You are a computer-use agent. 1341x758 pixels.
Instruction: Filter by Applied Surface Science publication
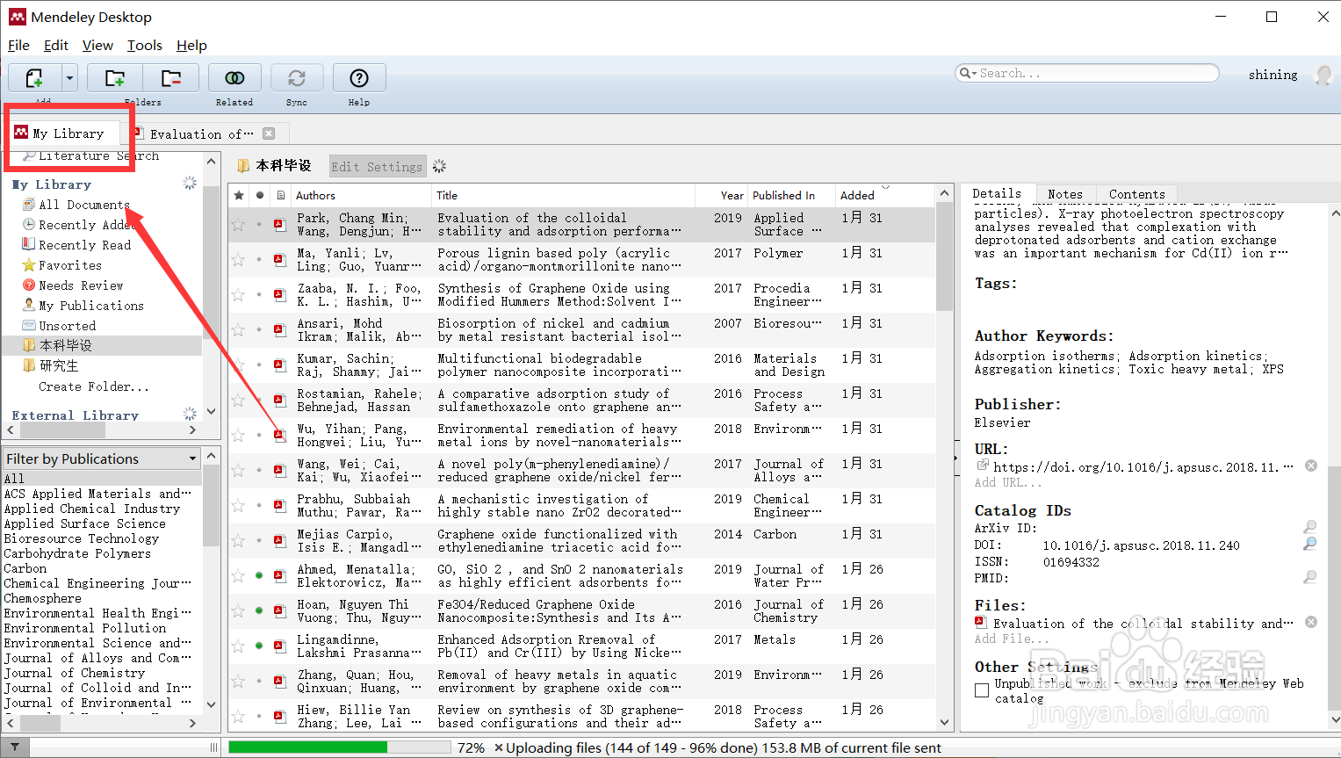point(84,523)
